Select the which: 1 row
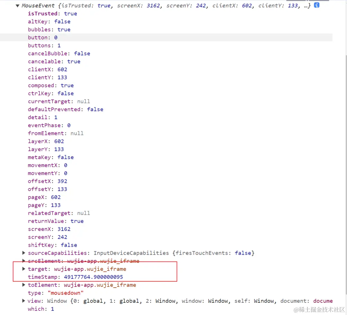 [41, 309]
